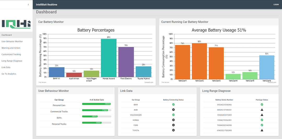This screenshot has height=139, width=282.
Task: Click Personal Trucks progress bar 13347
Action: click(x=97, y=123)
